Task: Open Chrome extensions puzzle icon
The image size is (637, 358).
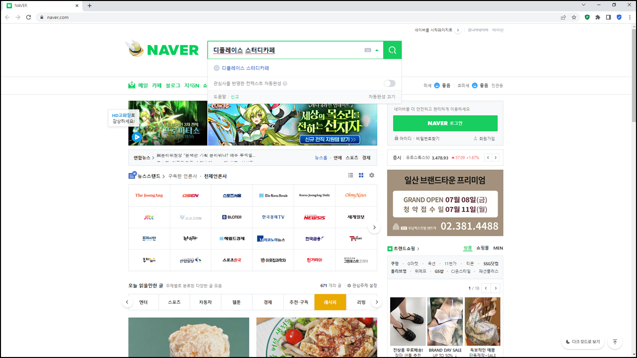Action: 598,17
